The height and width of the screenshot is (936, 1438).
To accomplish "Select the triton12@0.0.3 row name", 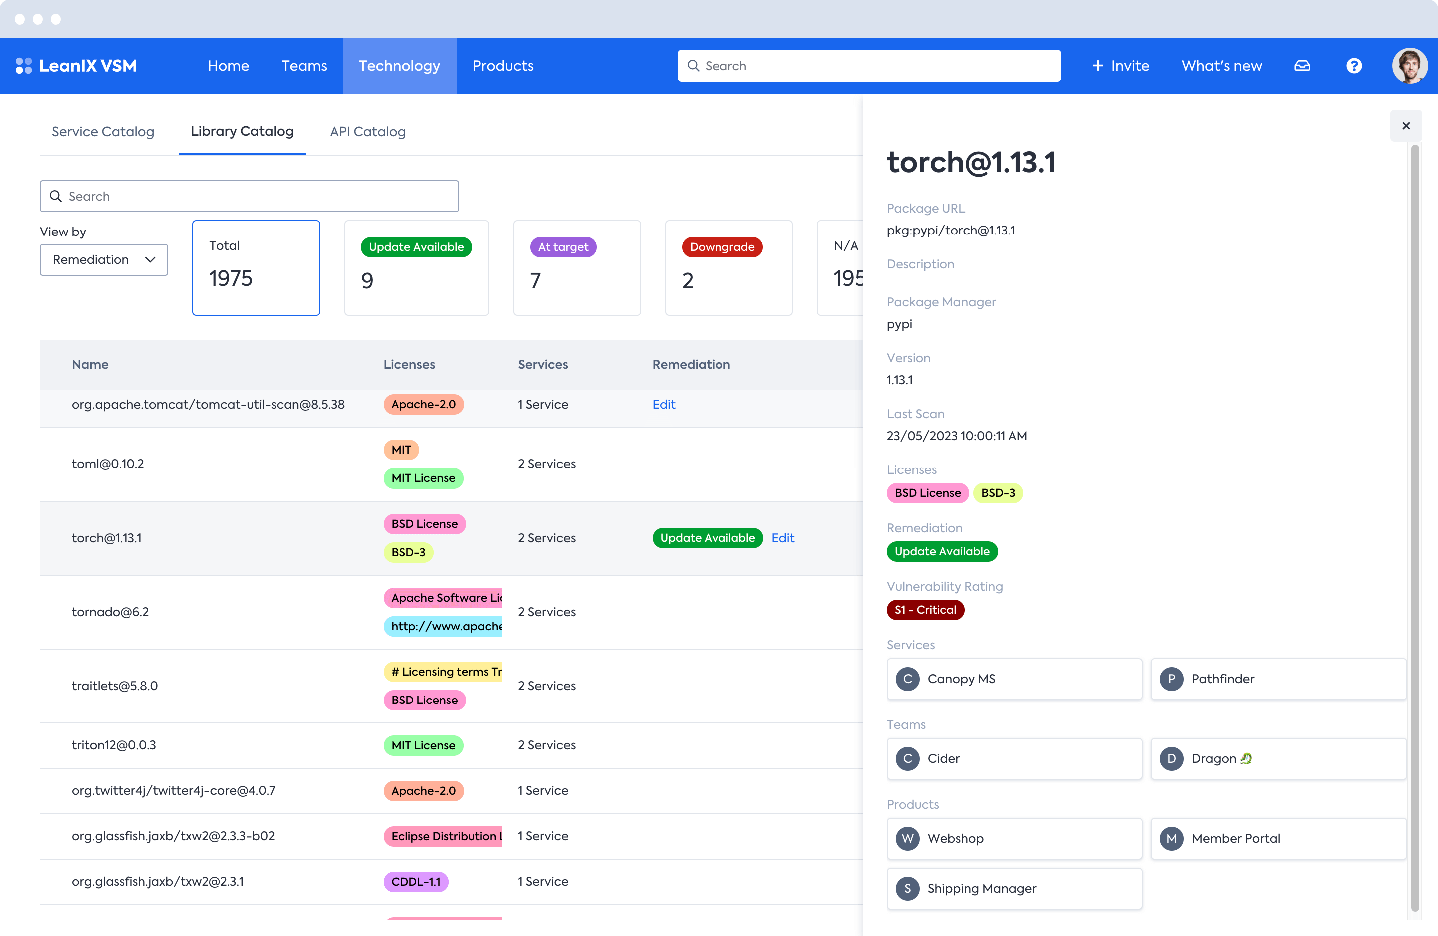I will click(x=113, y=745).
